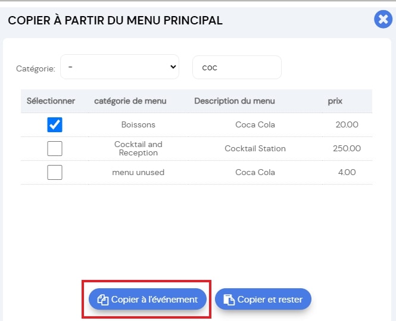Click the copy icon in Copier à l'événement
Image resolution: width=396 pixels, height=321 pixels.
coord(103,300)
